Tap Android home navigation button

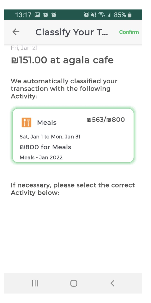[x=74, y=283]
